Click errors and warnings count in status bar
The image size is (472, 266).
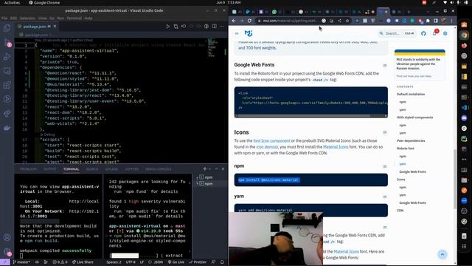tap(60, 262)
